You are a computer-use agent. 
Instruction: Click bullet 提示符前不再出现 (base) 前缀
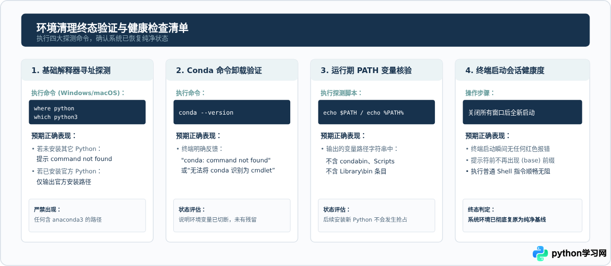point(510,160)
